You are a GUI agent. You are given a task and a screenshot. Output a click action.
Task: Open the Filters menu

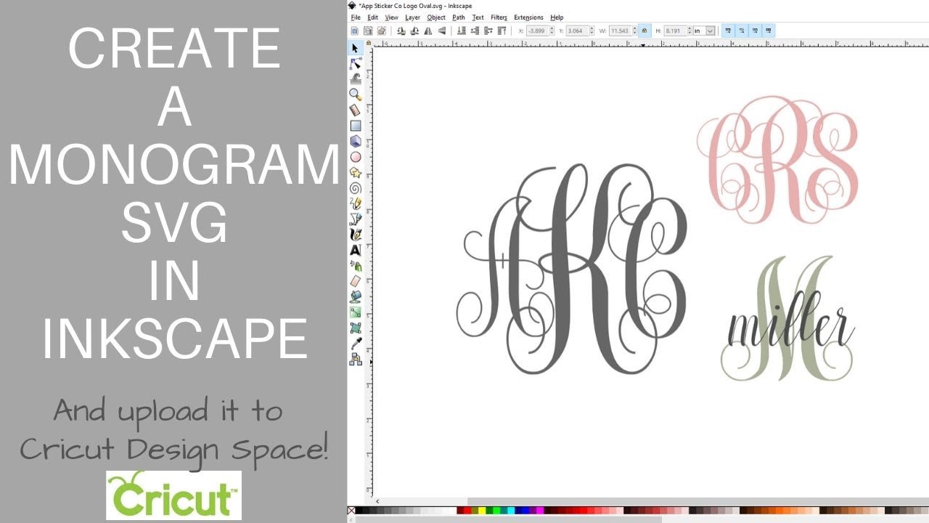point(499,17)
